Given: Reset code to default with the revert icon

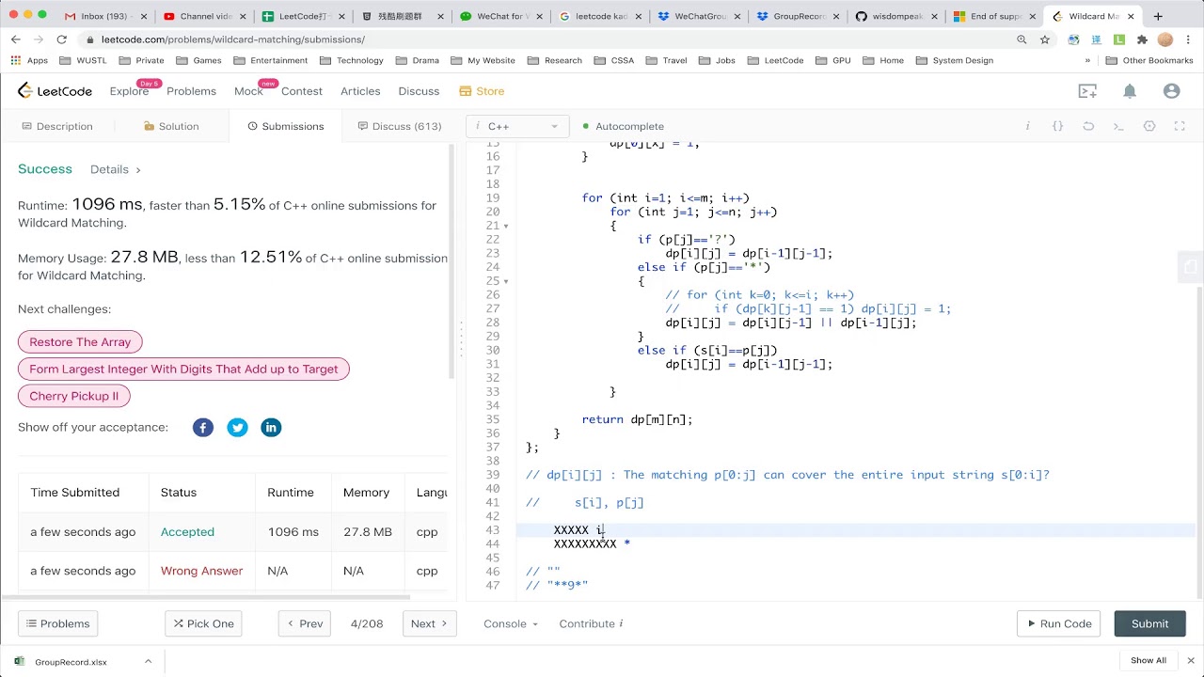Looking at the screenshot, I should point(1088,126).
